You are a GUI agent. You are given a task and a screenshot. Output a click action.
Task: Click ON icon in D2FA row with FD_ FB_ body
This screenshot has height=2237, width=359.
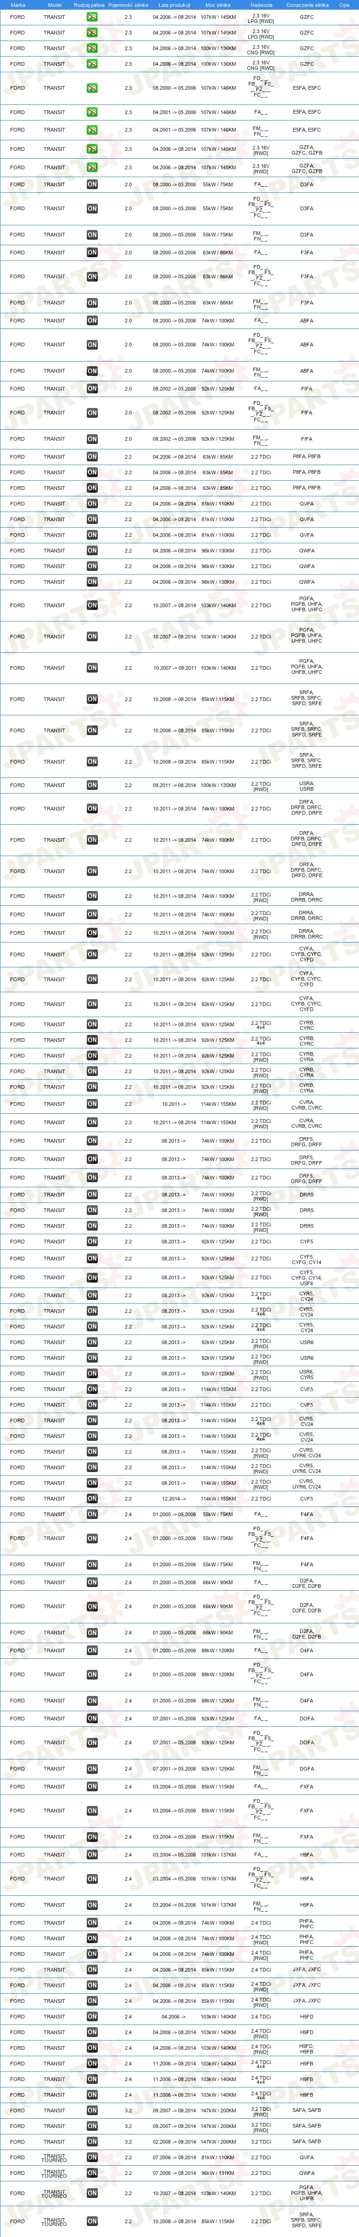92,1606
